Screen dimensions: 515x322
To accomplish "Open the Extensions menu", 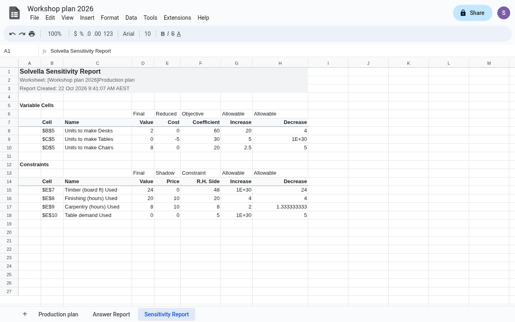I will click(177, 18).
